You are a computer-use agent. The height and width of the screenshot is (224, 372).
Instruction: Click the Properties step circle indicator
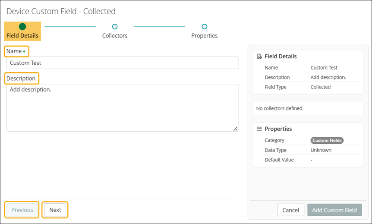(205, 27)
